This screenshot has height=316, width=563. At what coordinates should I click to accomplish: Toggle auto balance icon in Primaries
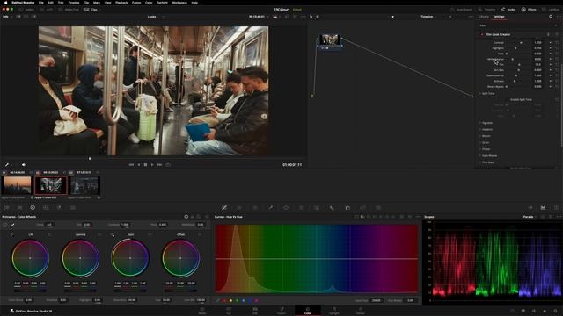pyautogui.click(x=4, y=225)
